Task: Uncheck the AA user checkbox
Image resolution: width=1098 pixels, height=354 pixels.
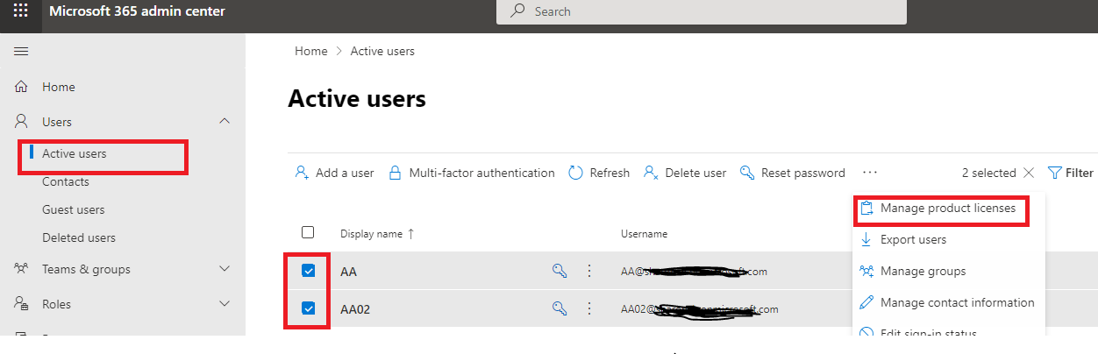Action: point(309,271)
